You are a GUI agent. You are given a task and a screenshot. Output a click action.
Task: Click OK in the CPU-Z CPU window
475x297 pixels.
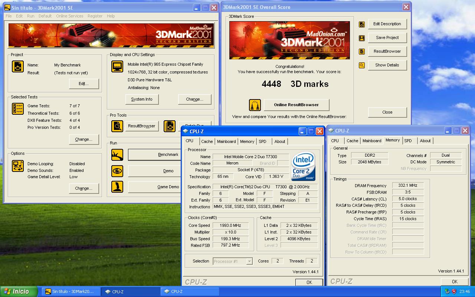tap(309, 282)
